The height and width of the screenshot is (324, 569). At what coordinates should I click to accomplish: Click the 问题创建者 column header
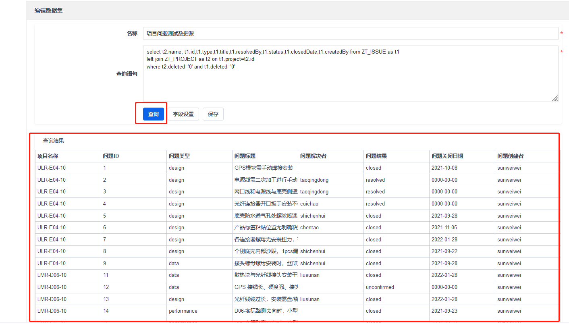[x=510, y=156]
